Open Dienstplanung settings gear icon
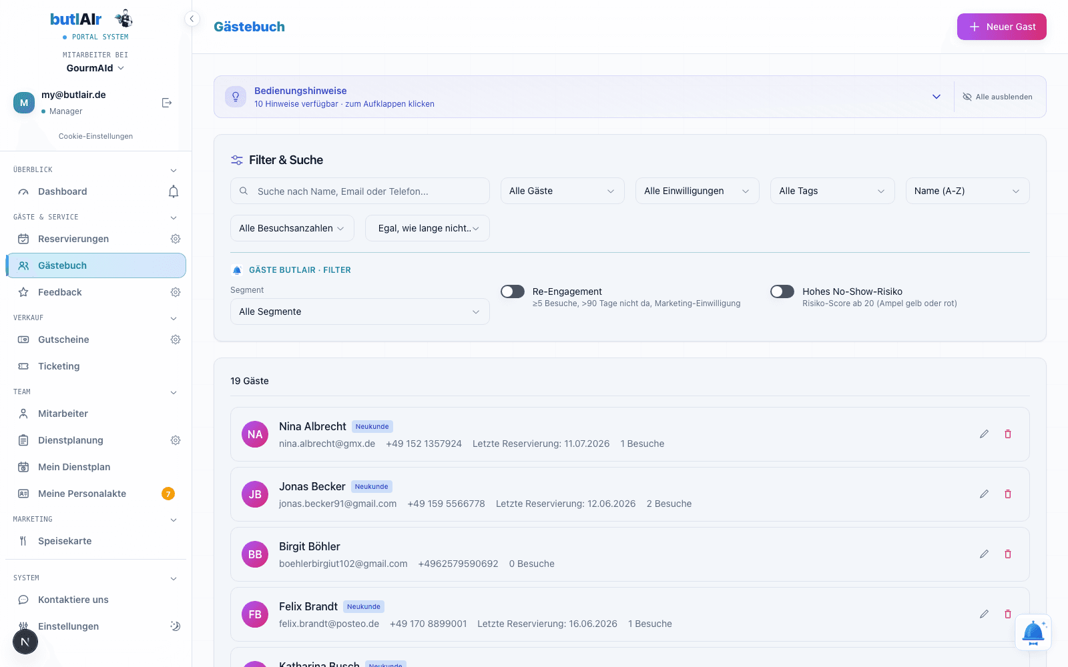 click(176, 440)
